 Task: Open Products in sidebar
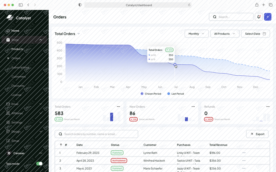[x=17, y=49]
